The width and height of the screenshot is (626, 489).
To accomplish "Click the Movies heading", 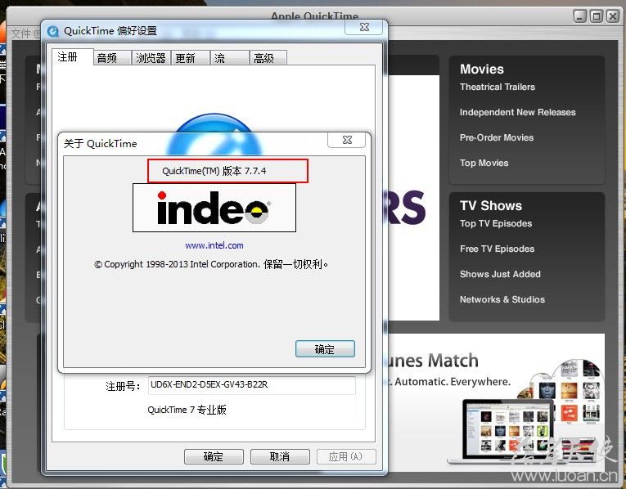I will pos(481,69).
